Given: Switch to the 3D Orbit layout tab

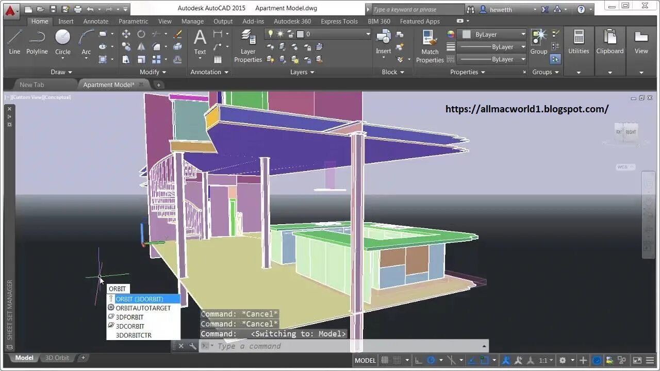Looking at the screenshot, I should (x=57, y=358).
